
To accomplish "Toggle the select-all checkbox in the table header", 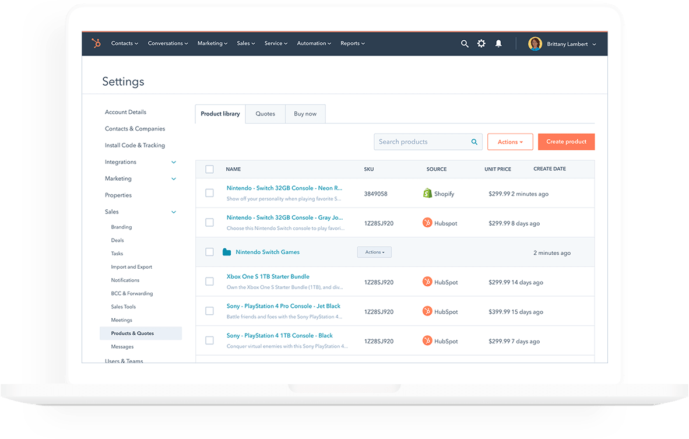I will (209, 169).
